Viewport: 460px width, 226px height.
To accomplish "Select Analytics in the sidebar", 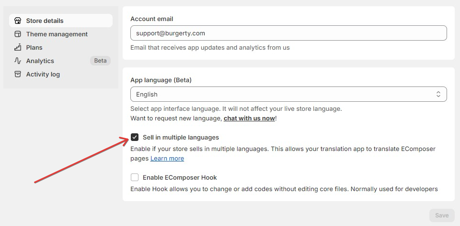I will 40,61.
